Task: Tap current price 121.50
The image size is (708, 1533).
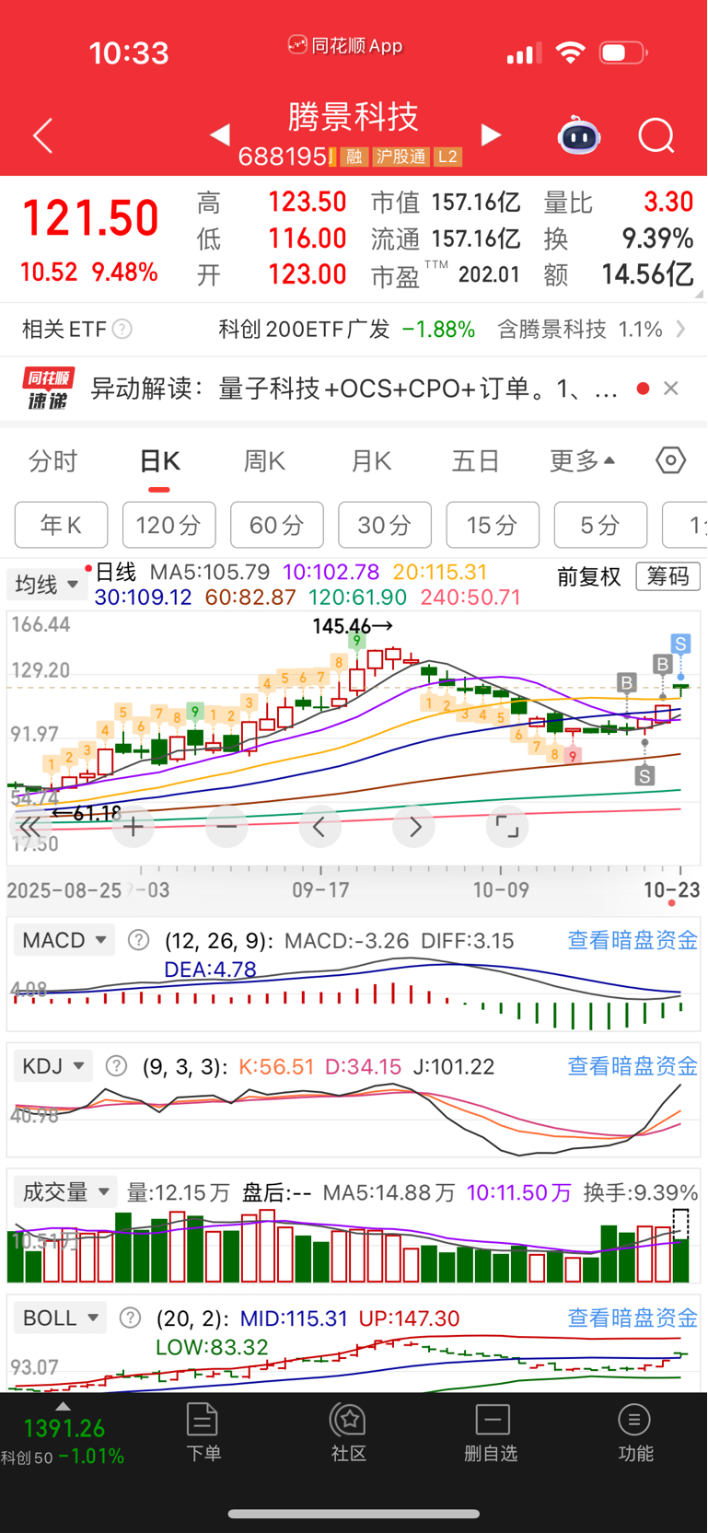Action: point(90,219)
